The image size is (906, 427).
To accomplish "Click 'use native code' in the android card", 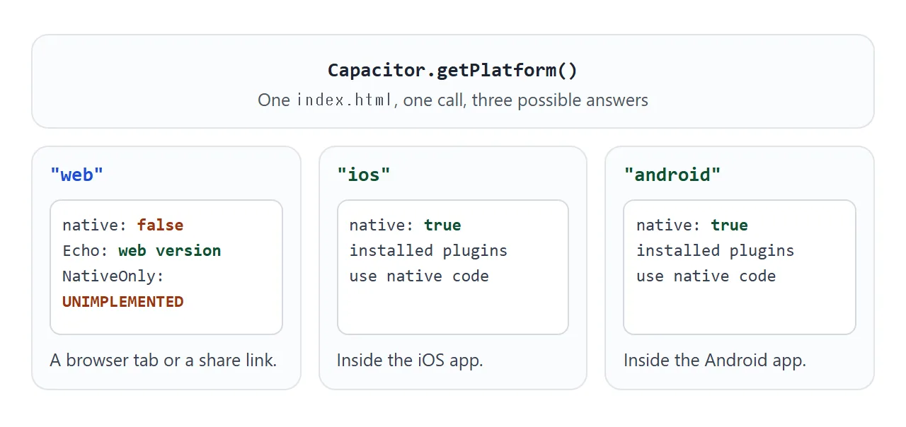I will click(x=706, y=276).
